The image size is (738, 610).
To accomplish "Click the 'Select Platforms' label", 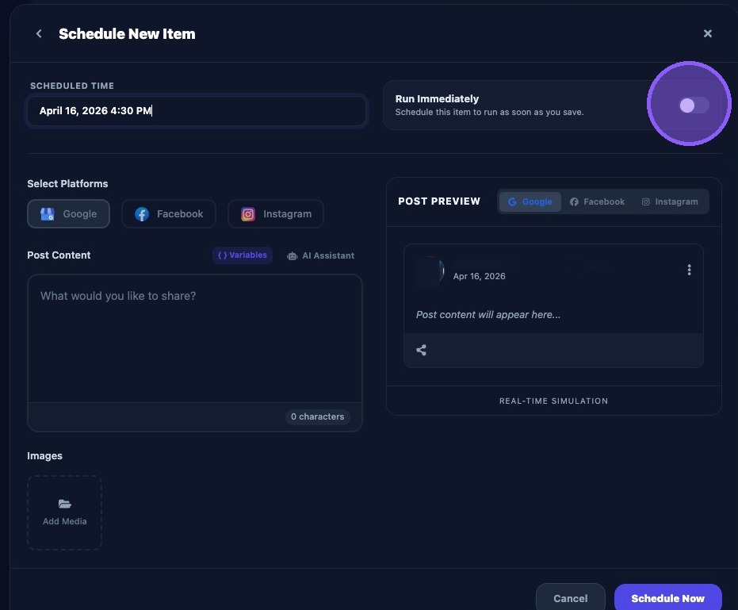I will 67,184.
